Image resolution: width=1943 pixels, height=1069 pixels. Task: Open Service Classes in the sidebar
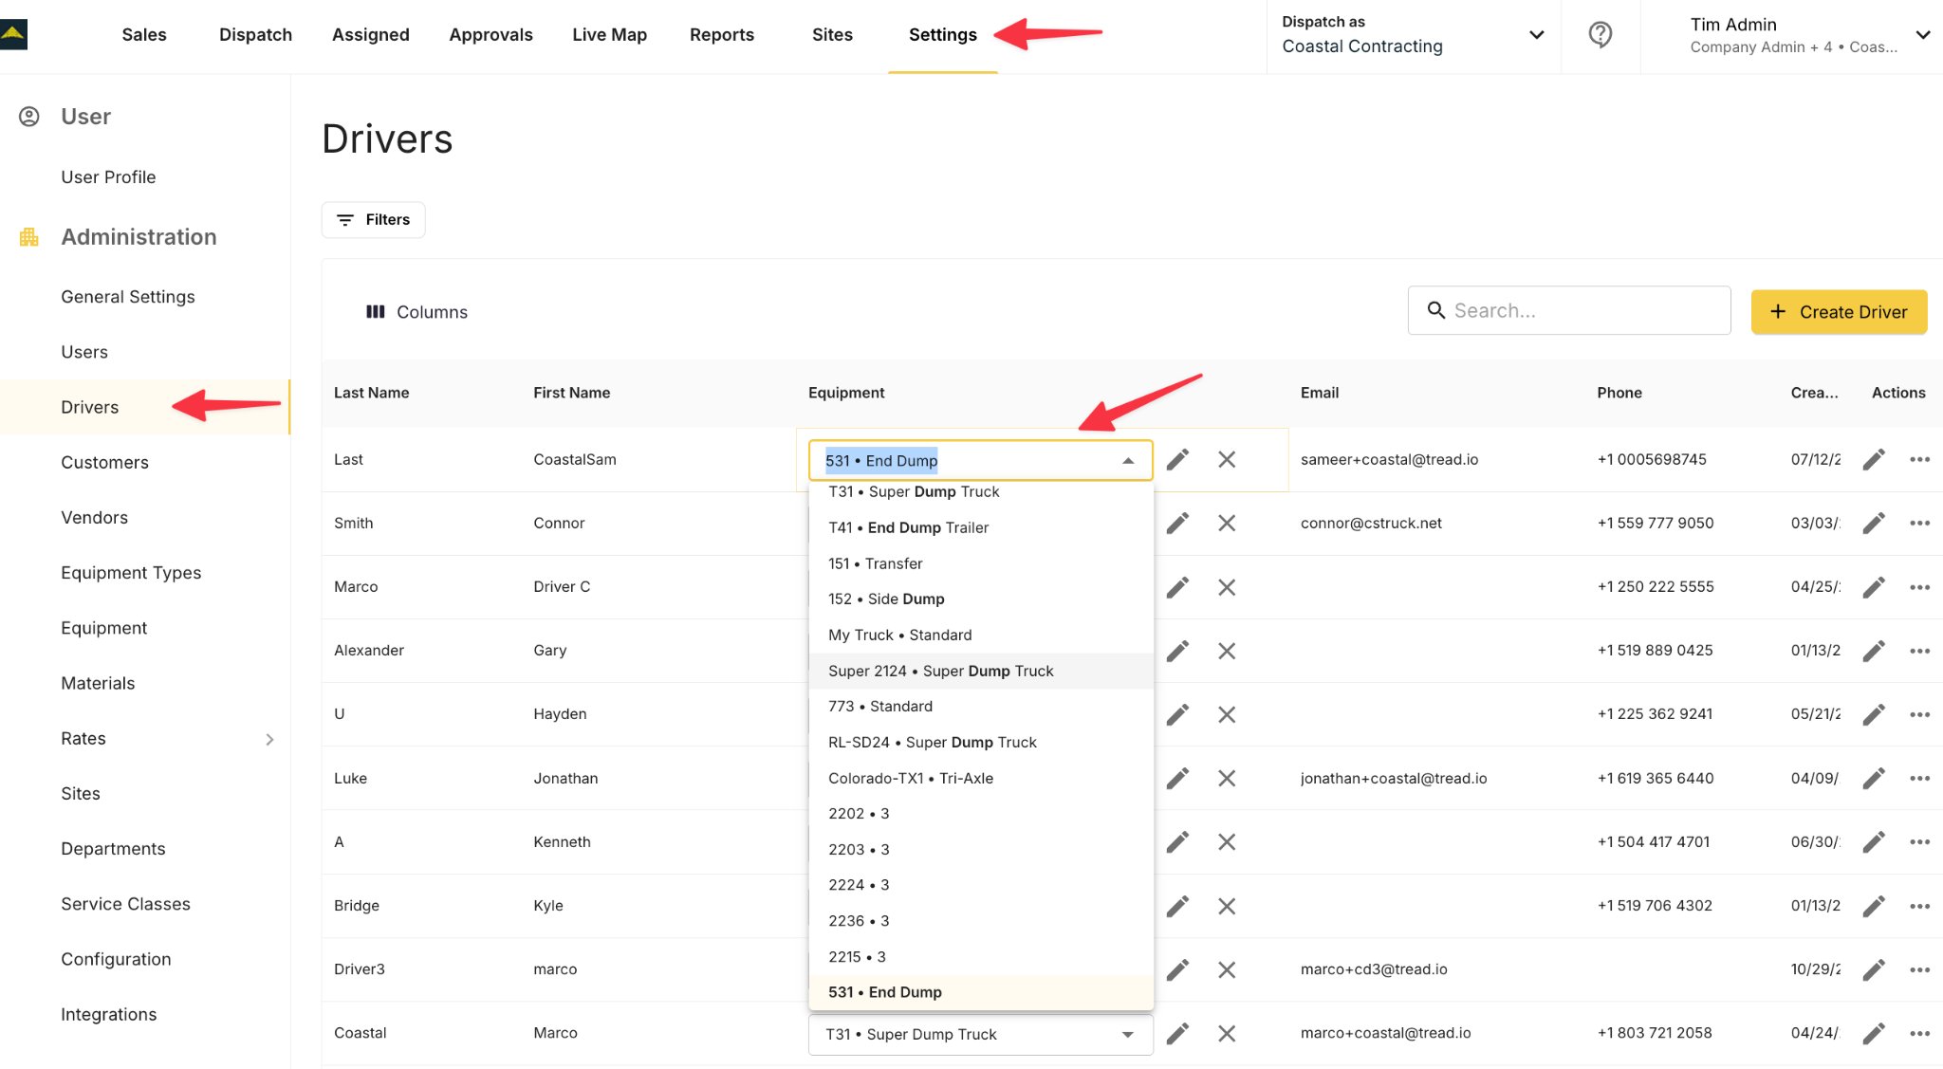126,904
